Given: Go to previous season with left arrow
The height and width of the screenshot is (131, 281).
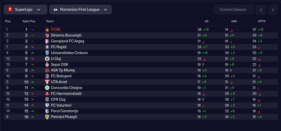Looking at the screenshot, I should (261, 10).
